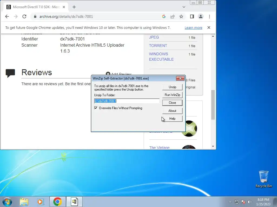The image size is (277, 207).
Task: Open the Learn more link
Action: pyautogui.click(x=193, y=28)
